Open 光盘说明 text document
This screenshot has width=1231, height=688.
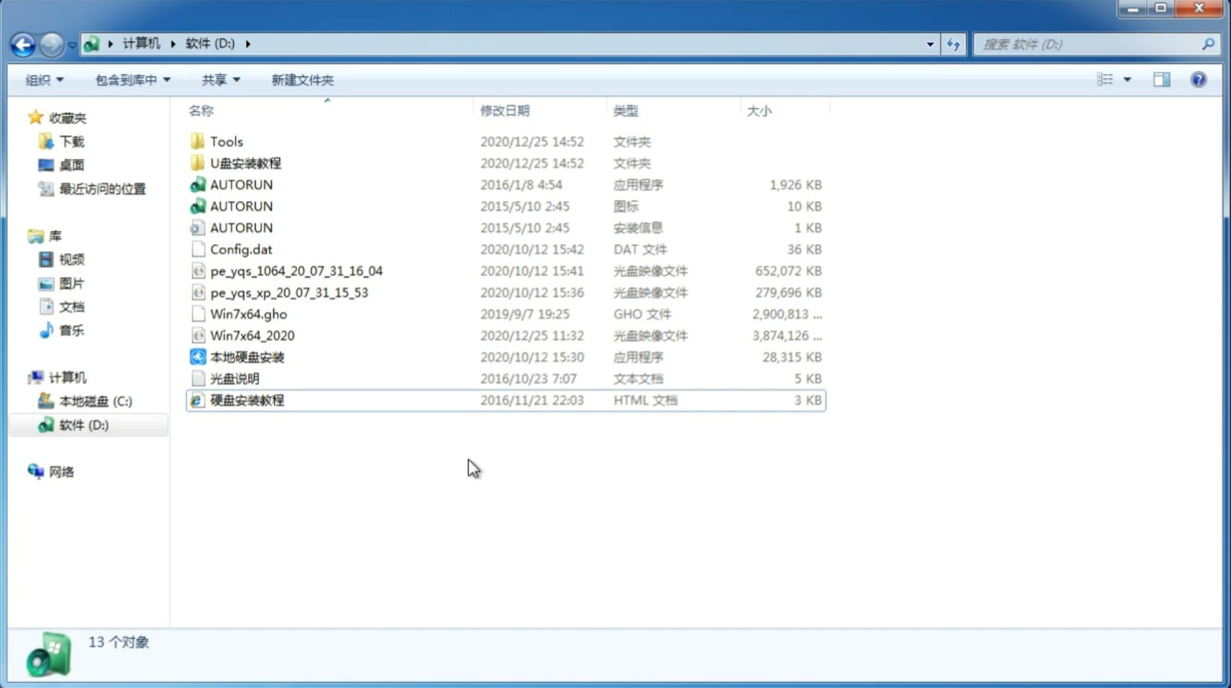(233, 378)
